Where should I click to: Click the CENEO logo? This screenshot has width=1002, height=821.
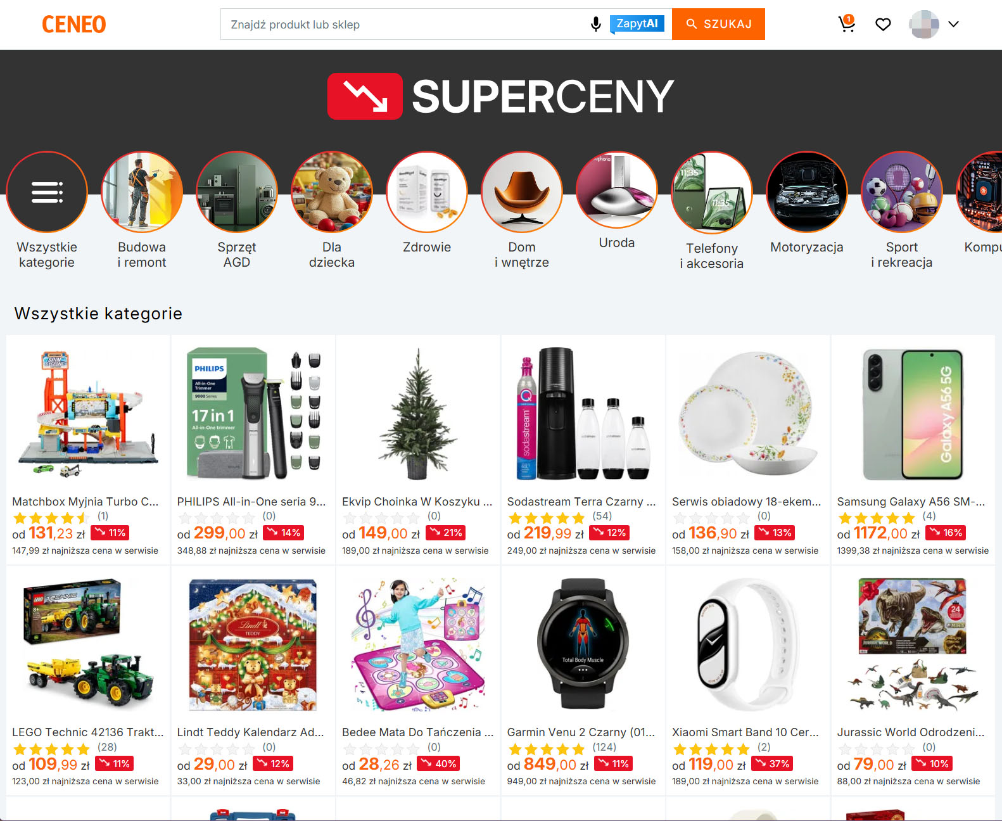click(74, 25)
